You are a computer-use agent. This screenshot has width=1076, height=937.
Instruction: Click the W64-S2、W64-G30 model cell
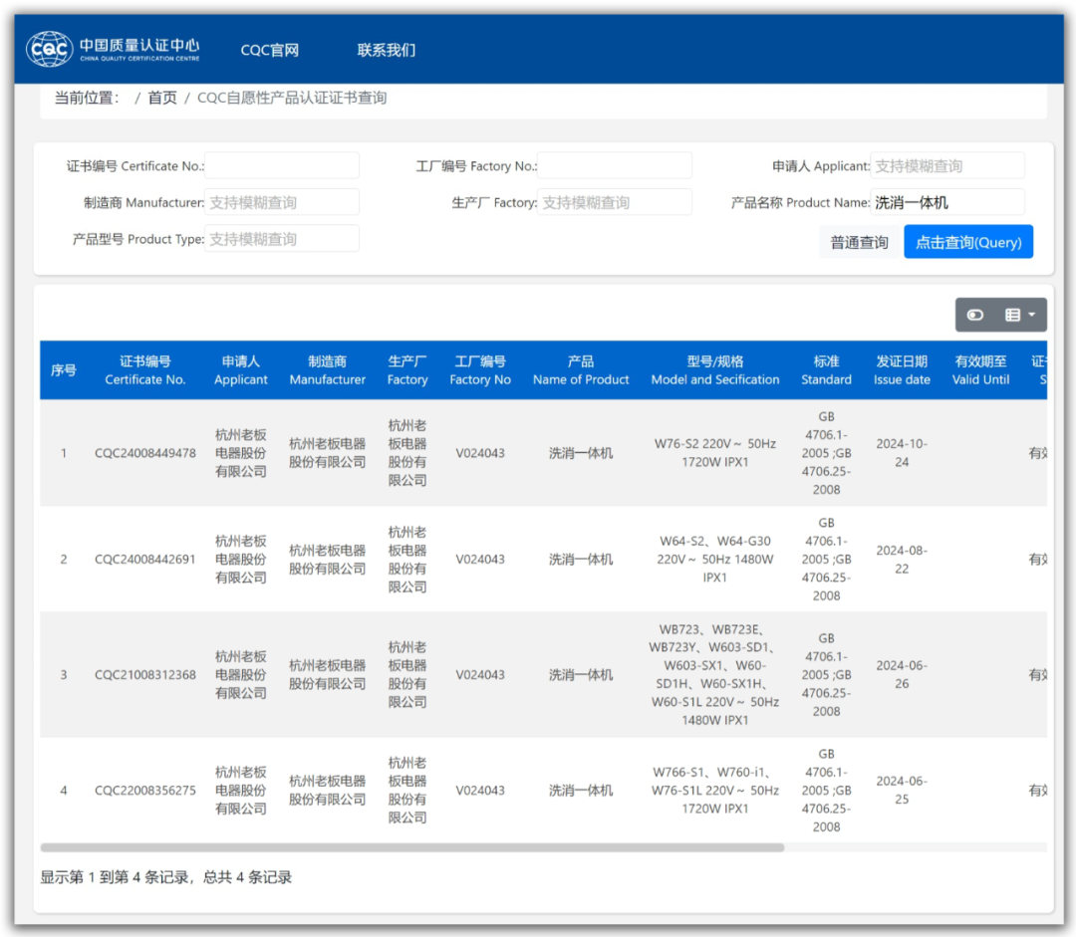pyautogui.click(x=715, y=560)
